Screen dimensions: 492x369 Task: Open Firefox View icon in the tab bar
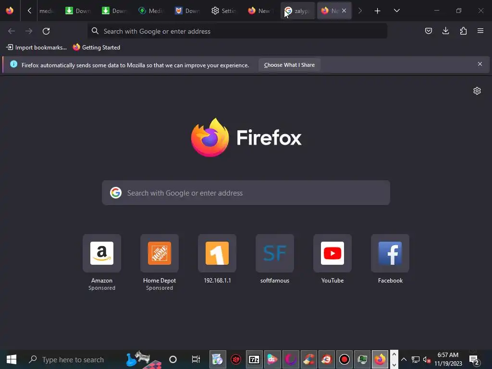point(10,11)
